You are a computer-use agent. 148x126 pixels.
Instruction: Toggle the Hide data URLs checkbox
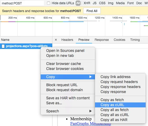(49, 3)
